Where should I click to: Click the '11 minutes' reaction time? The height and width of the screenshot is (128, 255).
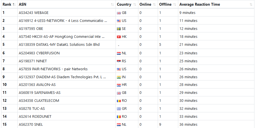click(x=188, y=20)
